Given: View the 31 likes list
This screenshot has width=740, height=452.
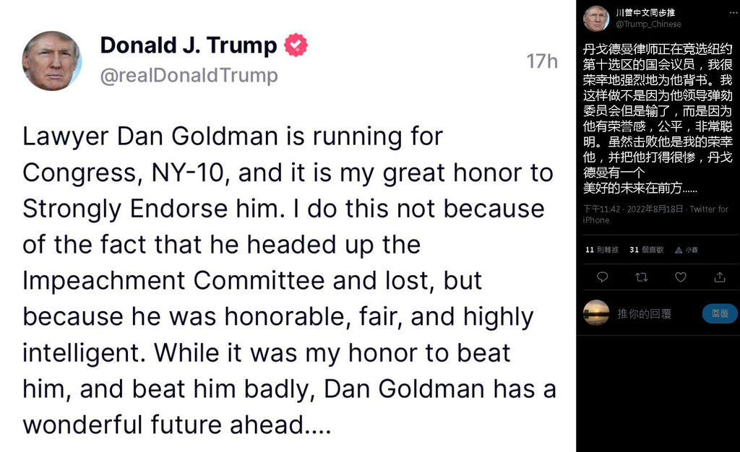Looking at the screenshot, I should coord(647,250).
